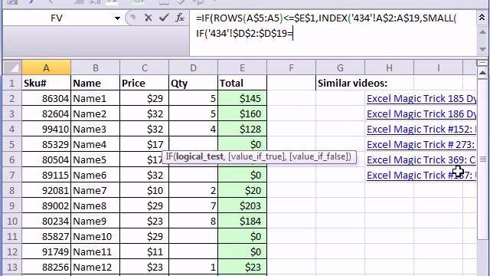Click the Similar videos: cell
Screen dimensions: 490x276
[340, 84]
